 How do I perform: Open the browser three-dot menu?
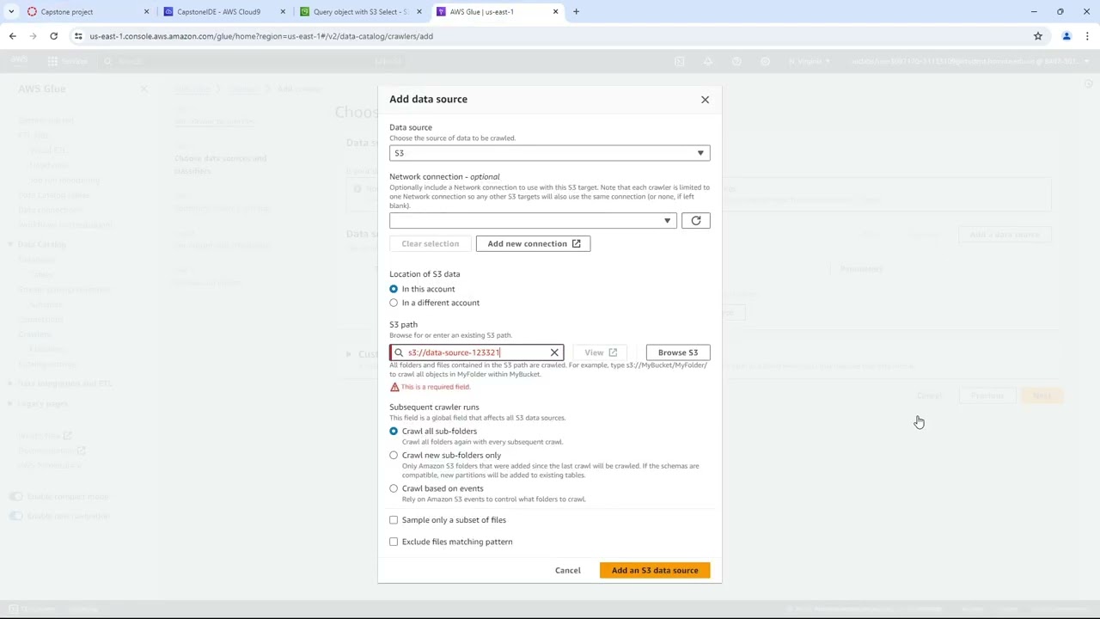[x=1087, y=36]
